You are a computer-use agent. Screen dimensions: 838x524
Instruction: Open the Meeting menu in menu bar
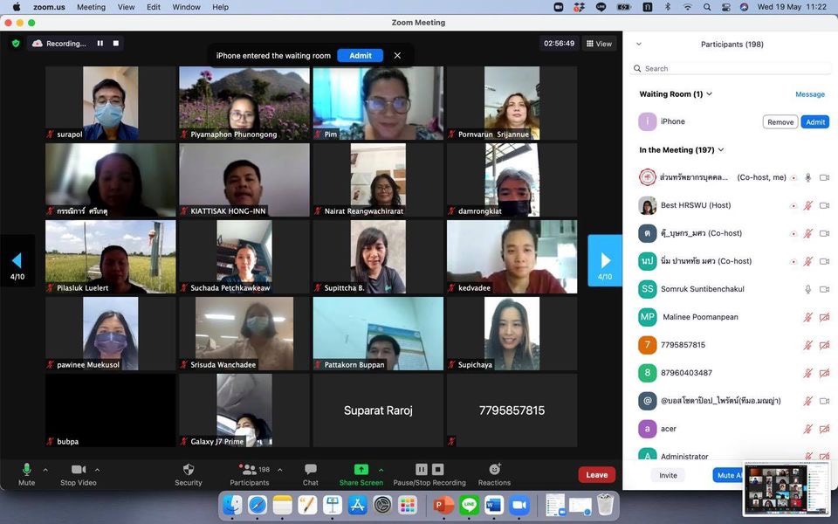click(91, 7)
